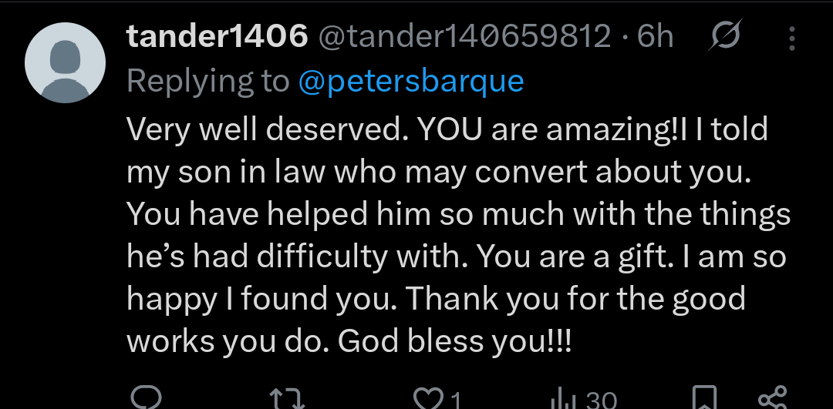Click the @petersbarque mention link
Viewport: 833px width, 409px height.
[x=410, y=80]
